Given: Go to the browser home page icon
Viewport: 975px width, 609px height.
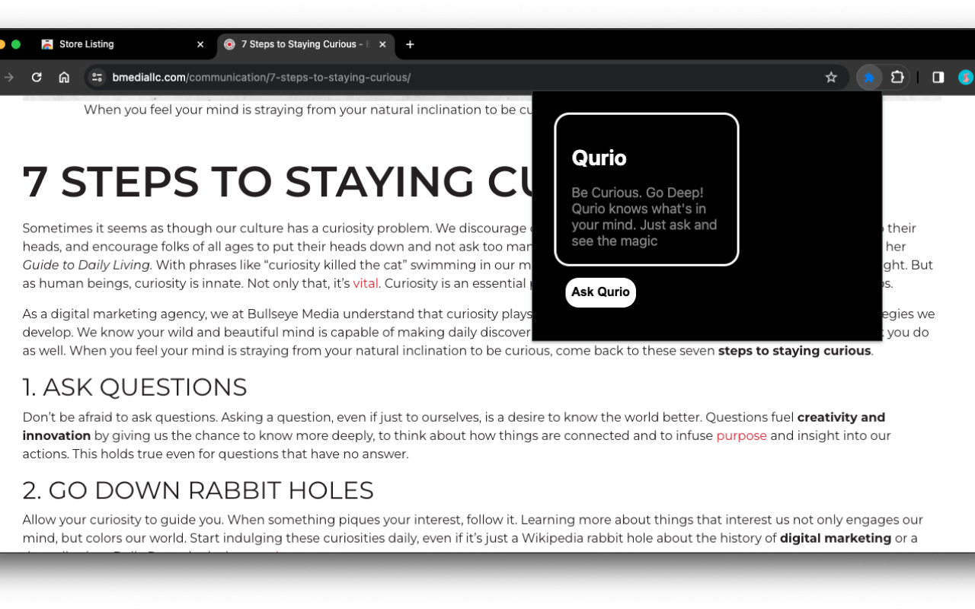Looking at the screenshot, I should [64, 77].
